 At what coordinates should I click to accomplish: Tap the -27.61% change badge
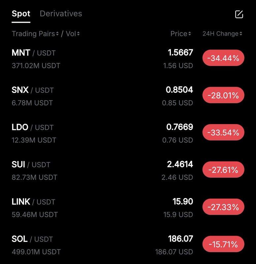click(x=223, y=170)
